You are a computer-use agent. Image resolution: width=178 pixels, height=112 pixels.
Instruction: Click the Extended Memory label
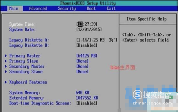pyautogui.click(x=27, y=98)
